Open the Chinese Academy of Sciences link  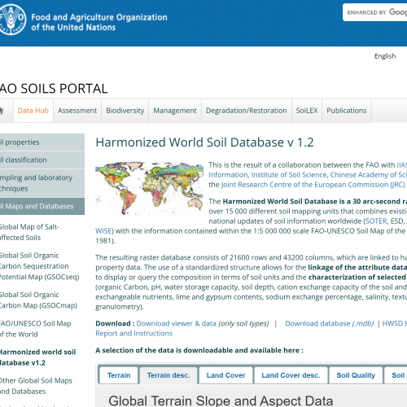(369, 175)
